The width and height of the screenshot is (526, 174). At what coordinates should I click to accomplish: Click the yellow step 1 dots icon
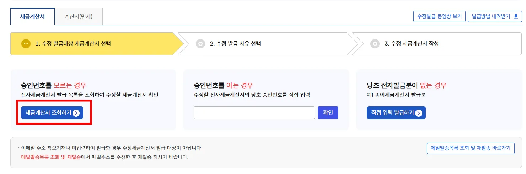pos(26,44)
